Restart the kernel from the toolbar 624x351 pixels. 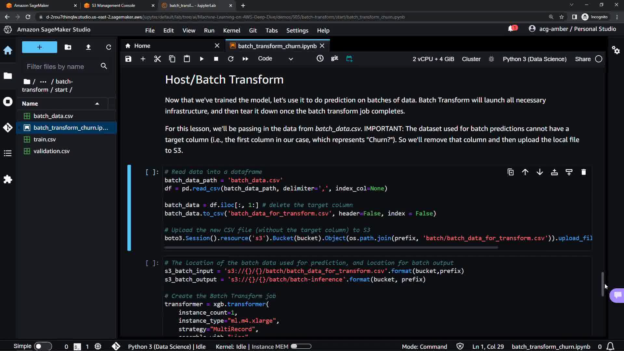(231, 59)
